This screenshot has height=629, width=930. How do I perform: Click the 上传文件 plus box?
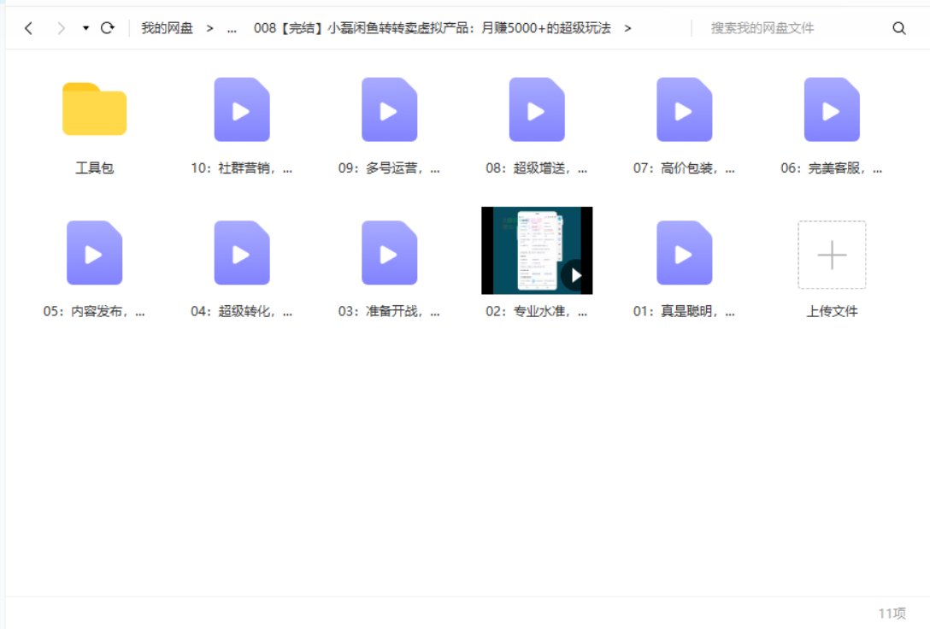click(833, 255)
